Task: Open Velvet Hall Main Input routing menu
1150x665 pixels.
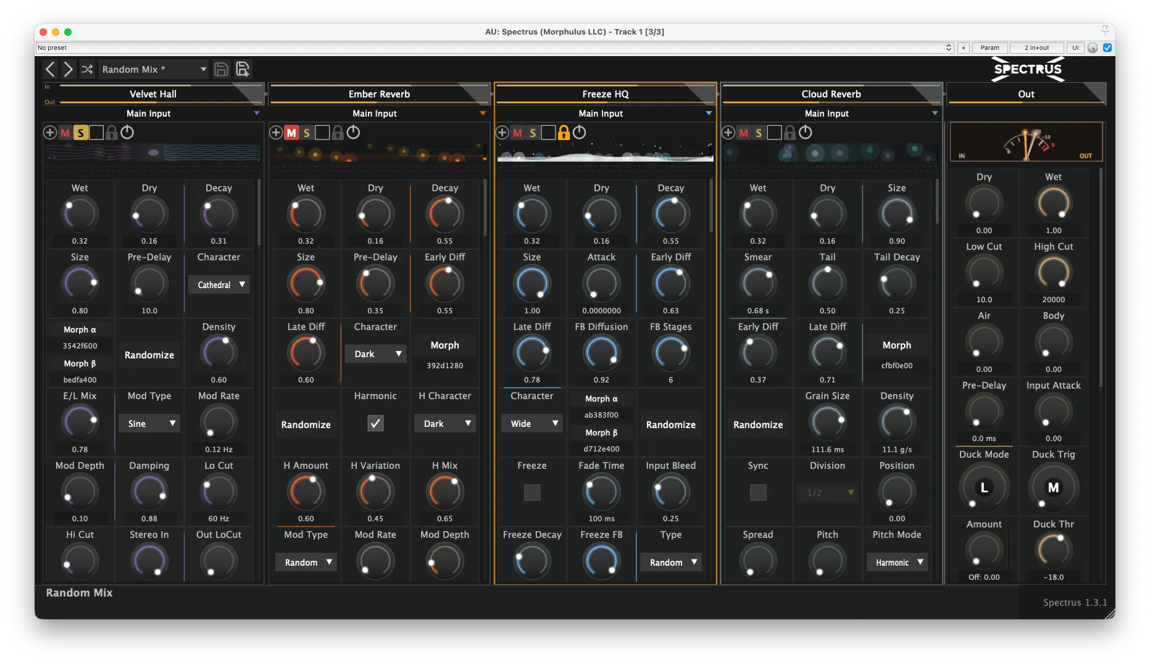Action: point(153,114)
